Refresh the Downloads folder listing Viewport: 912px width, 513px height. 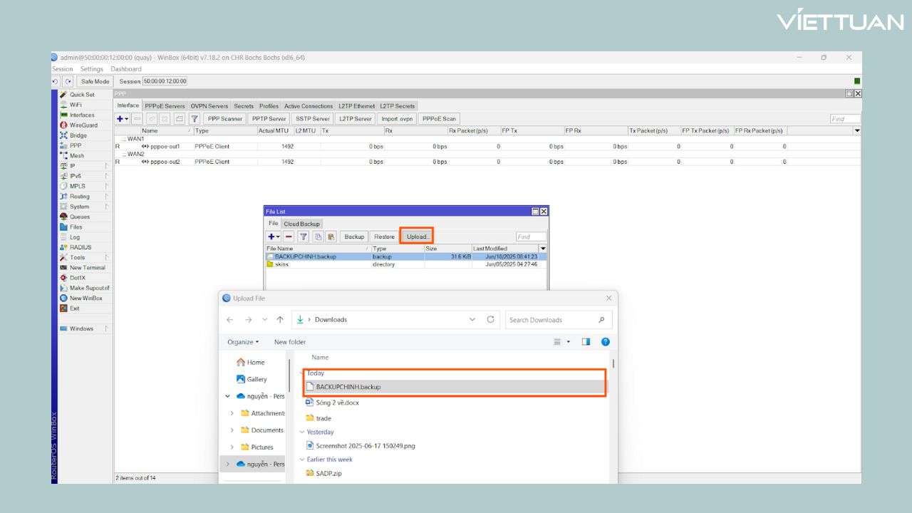[490, 320]
